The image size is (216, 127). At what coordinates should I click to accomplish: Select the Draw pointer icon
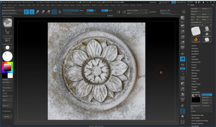pos(32,12)
